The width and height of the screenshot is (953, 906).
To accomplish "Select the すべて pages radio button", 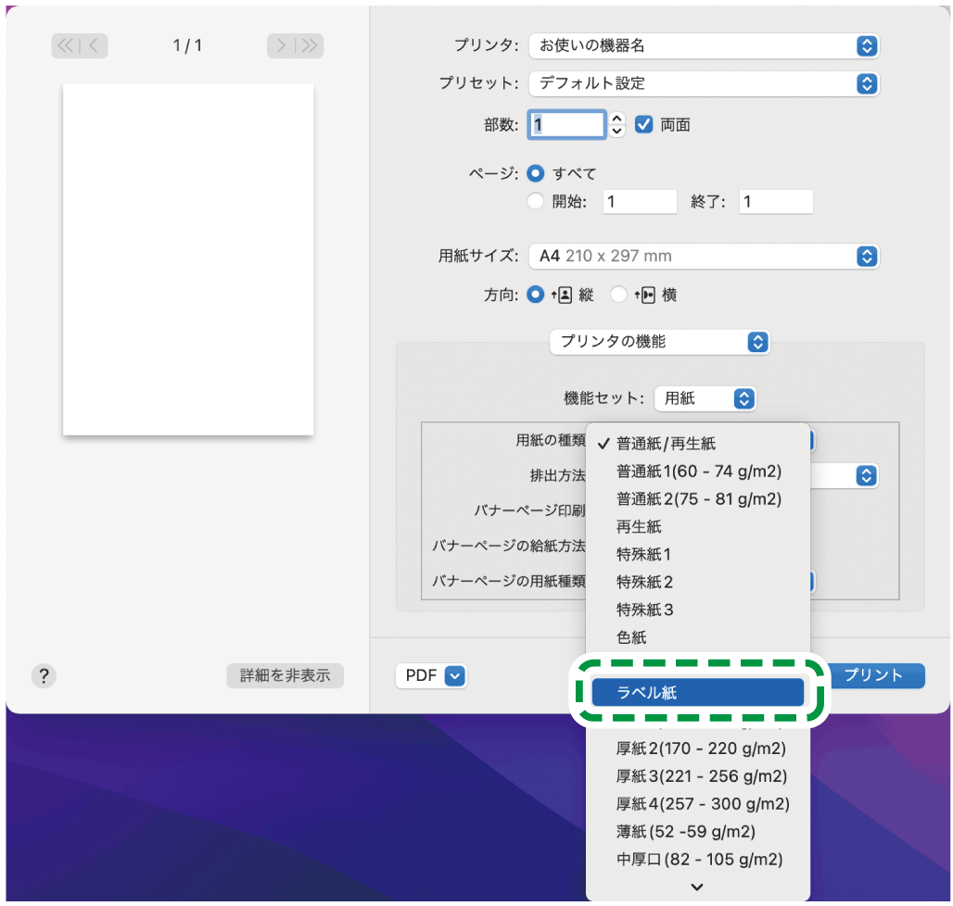I will 536,173.
